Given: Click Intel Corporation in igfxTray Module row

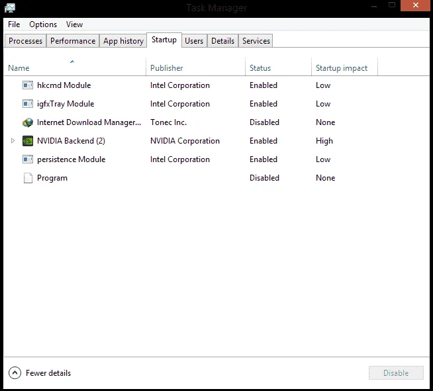Looking at the screenshot, I should pos(180,104).
